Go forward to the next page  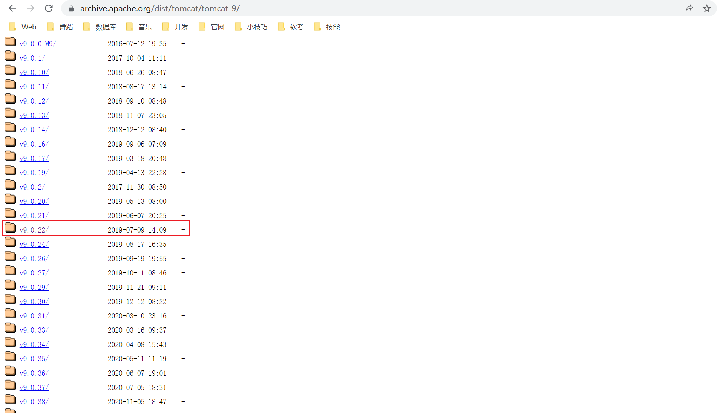31,8
